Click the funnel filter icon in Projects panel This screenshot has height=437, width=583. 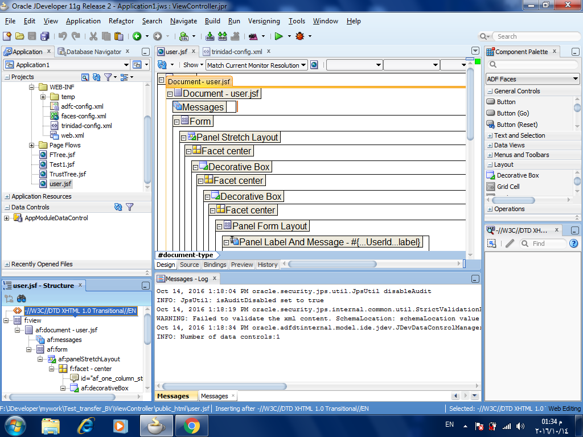coord(108,77)
